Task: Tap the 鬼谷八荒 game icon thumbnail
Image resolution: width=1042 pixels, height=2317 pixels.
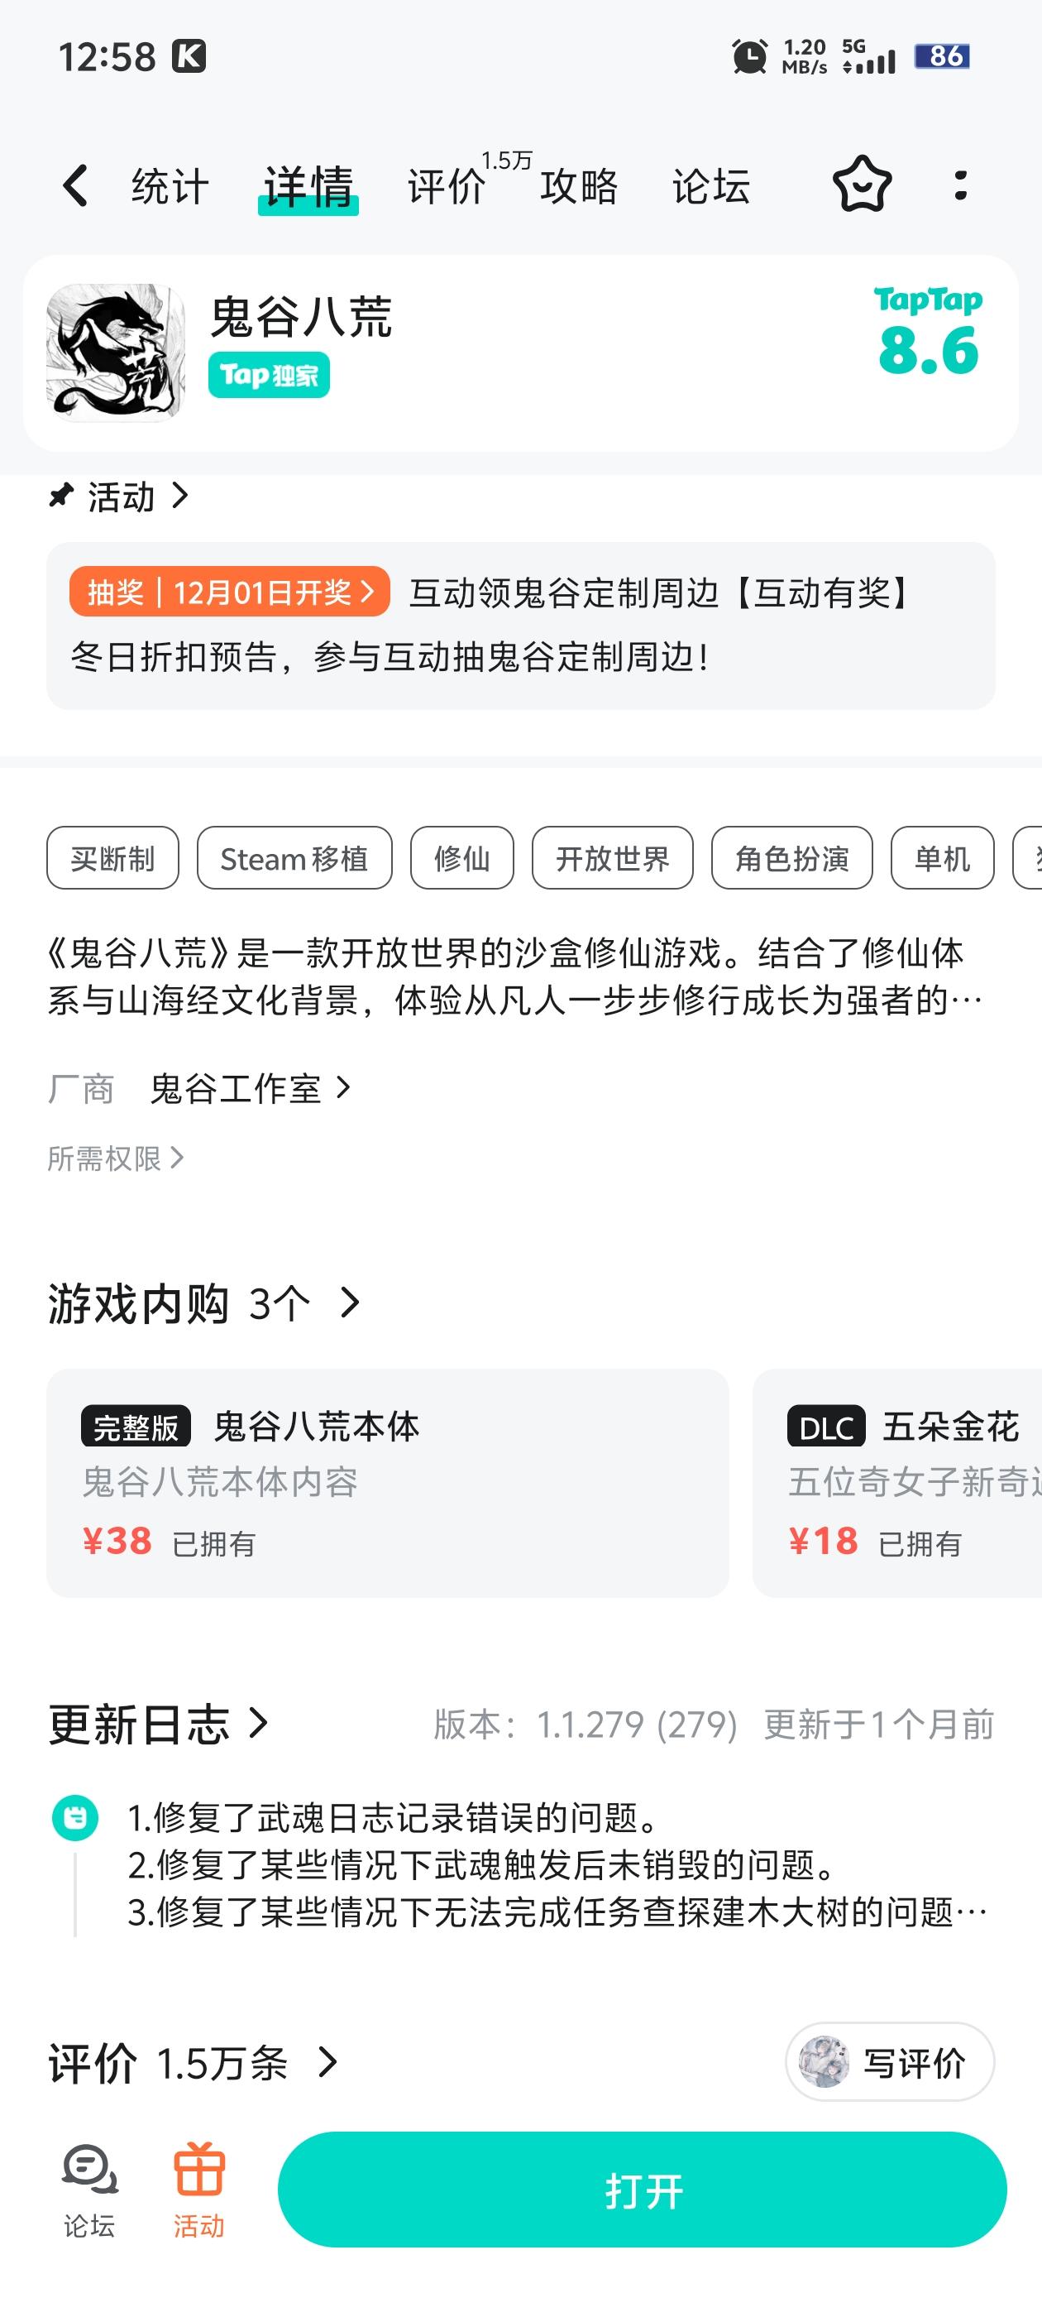Action: [116, 353]
